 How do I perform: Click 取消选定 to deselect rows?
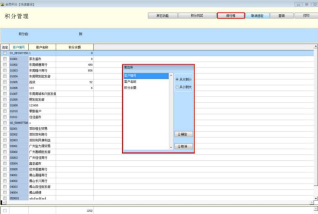(257, 16)
